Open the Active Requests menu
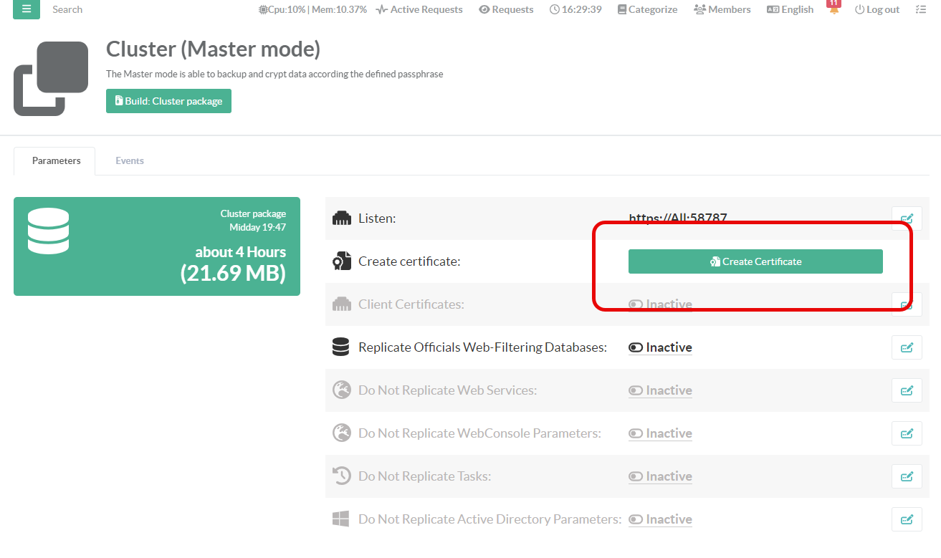The height and width of the screenshot is (558, 941). point(419,9)
